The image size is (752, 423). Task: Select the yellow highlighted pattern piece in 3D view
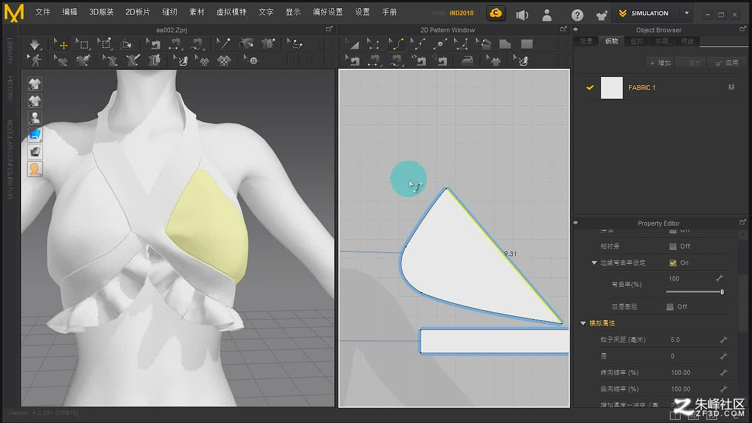(208, 226)
